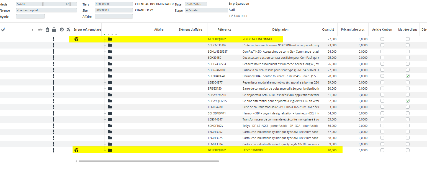Sort by the Référence column header
The image size is (427, 169).
pyautogui.click(x=224, y=29)
